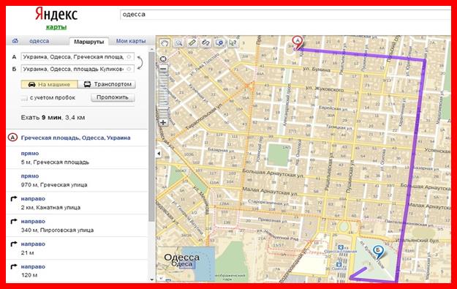Click the map zoom level slider
Image resolution: width=457 pixels, height=289 pixels.
163,96
